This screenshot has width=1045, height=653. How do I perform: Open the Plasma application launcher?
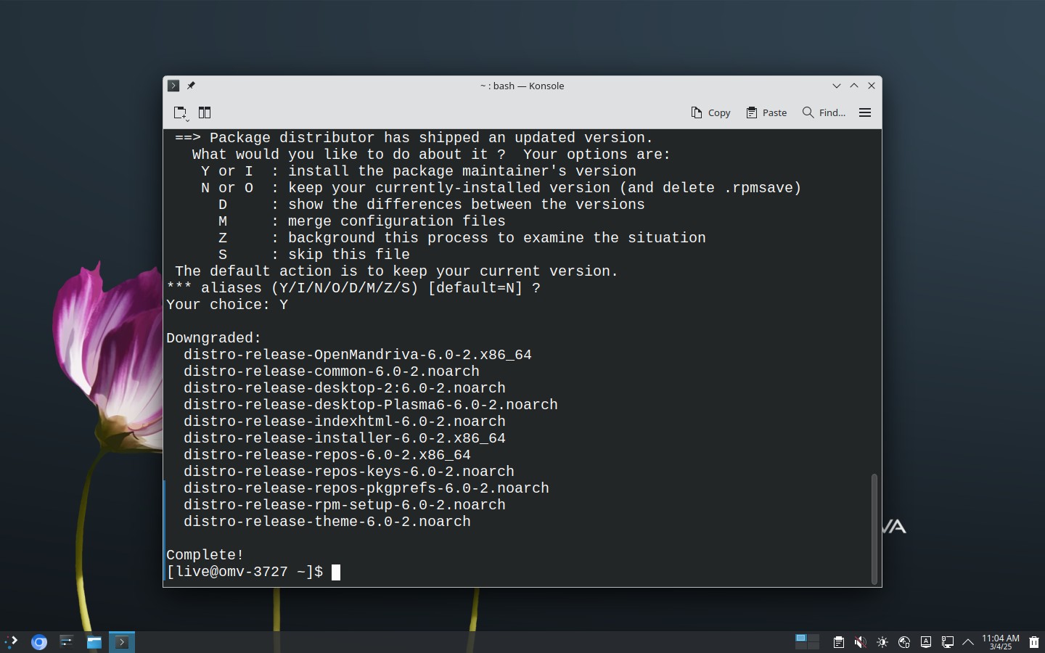(x=11, y=642)
